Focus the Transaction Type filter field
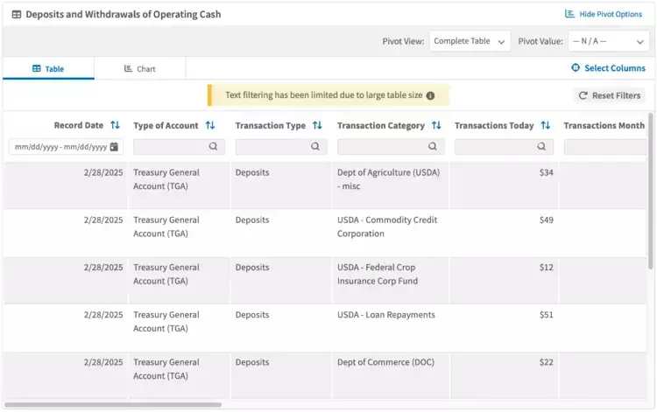The width and height of the screenshot is (657, 412). (281, 146)
